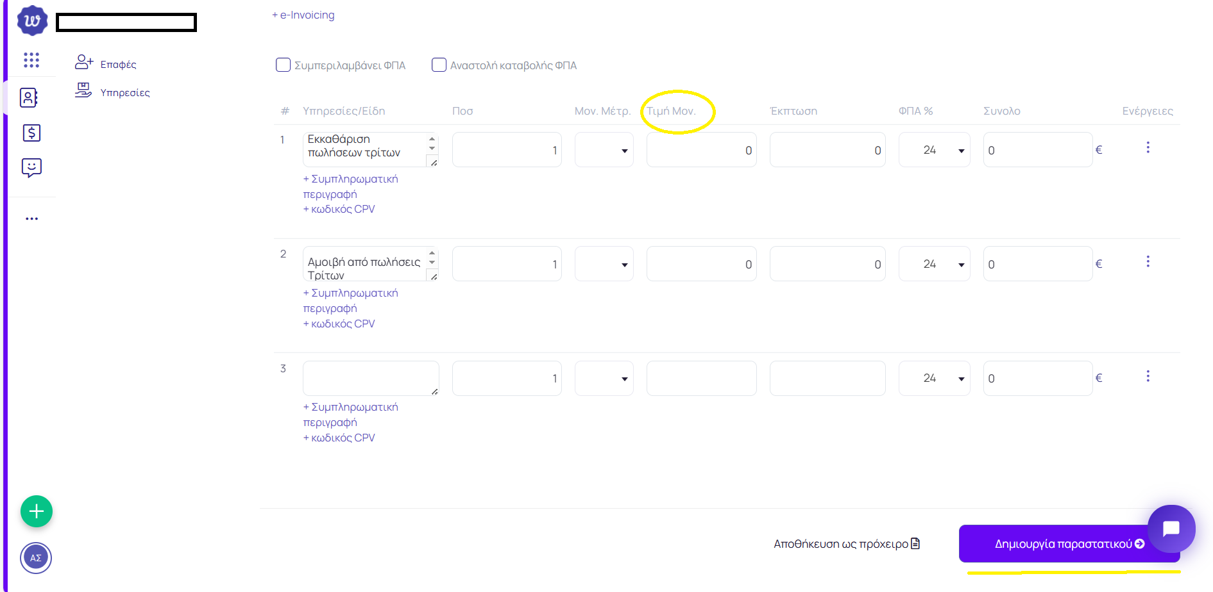
Task: Click row 2 quantity field
Action: click(x=507, y=264)
